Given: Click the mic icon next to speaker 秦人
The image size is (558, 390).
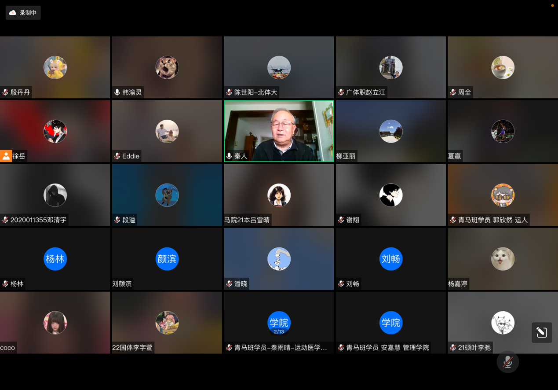Looking at the screenshot, I should pos(229,156).
